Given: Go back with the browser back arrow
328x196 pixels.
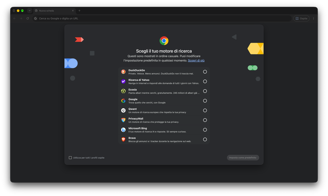Looking at the screenshot, I should (14, 18).
